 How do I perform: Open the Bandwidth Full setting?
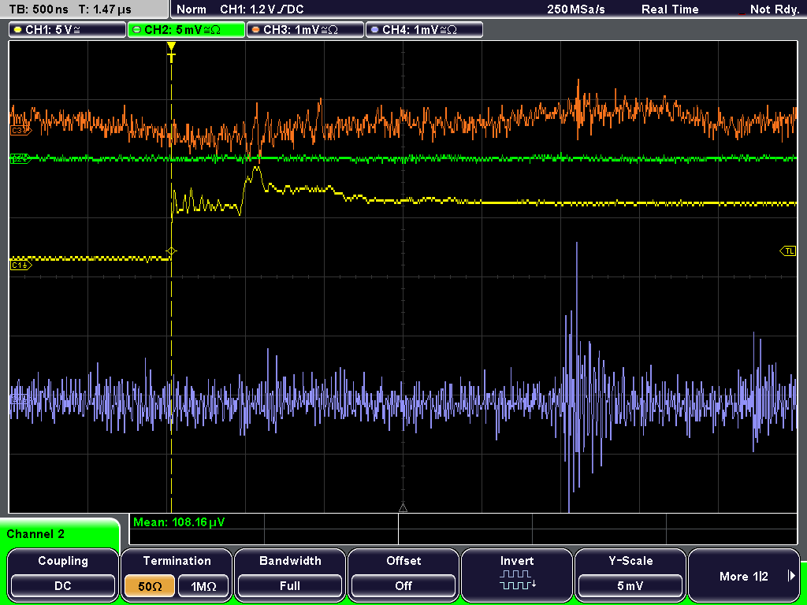coord(290,585)
